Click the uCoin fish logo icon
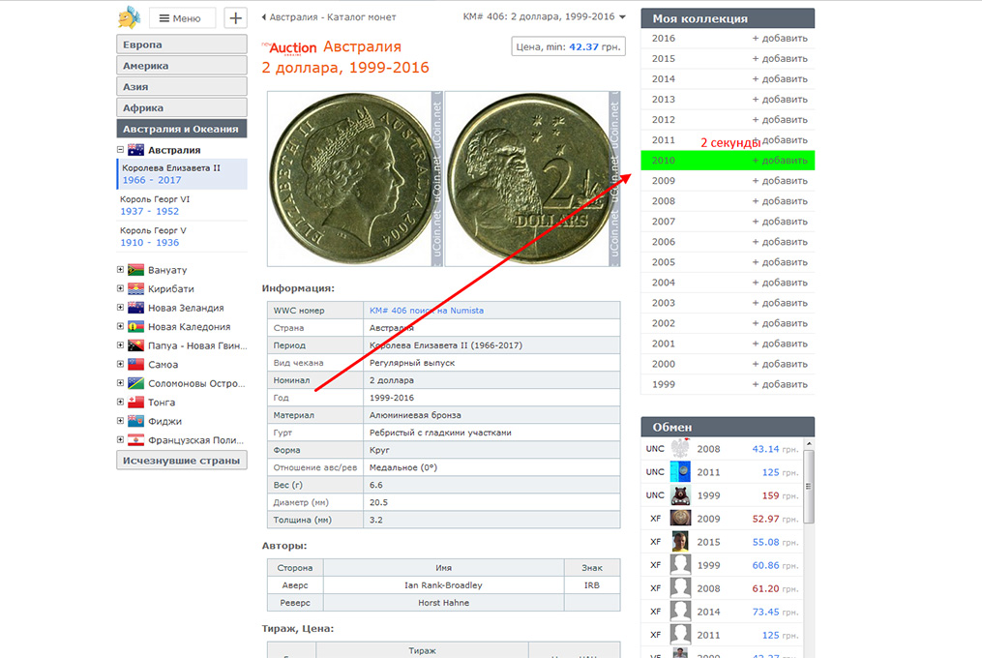982x658 pixels. pyautogui.click(x=129, y=17)
